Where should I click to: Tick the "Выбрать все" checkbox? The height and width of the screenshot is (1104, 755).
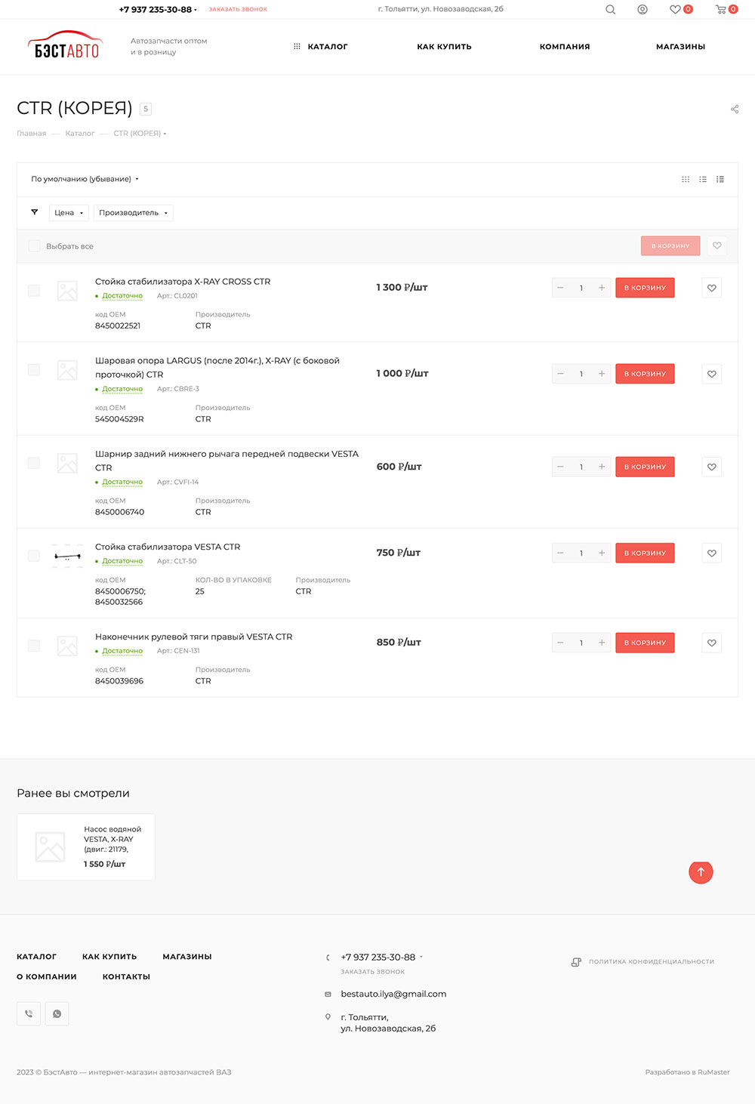click(x=34, y=246)
